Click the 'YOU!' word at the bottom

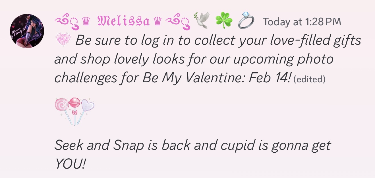tap(70, 164)
